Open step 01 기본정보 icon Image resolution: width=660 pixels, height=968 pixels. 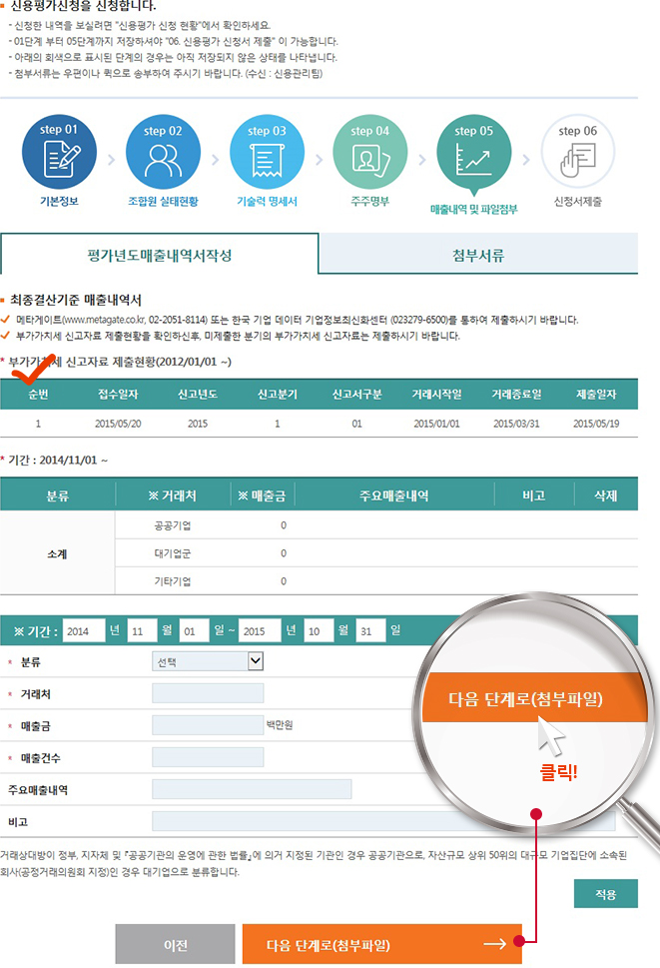[59, 152]
